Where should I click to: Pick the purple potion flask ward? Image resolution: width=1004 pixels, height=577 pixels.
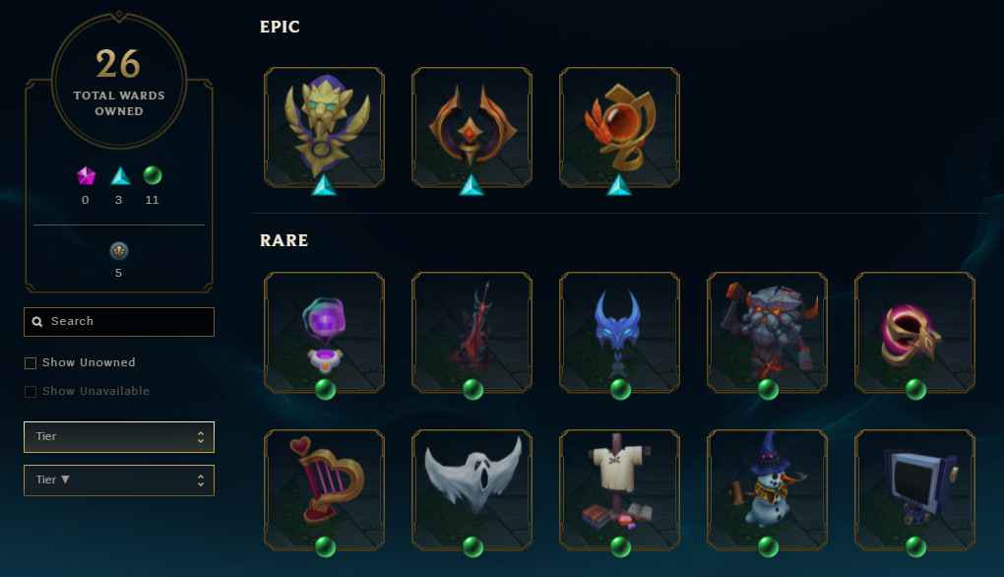(x=325, y=333)
